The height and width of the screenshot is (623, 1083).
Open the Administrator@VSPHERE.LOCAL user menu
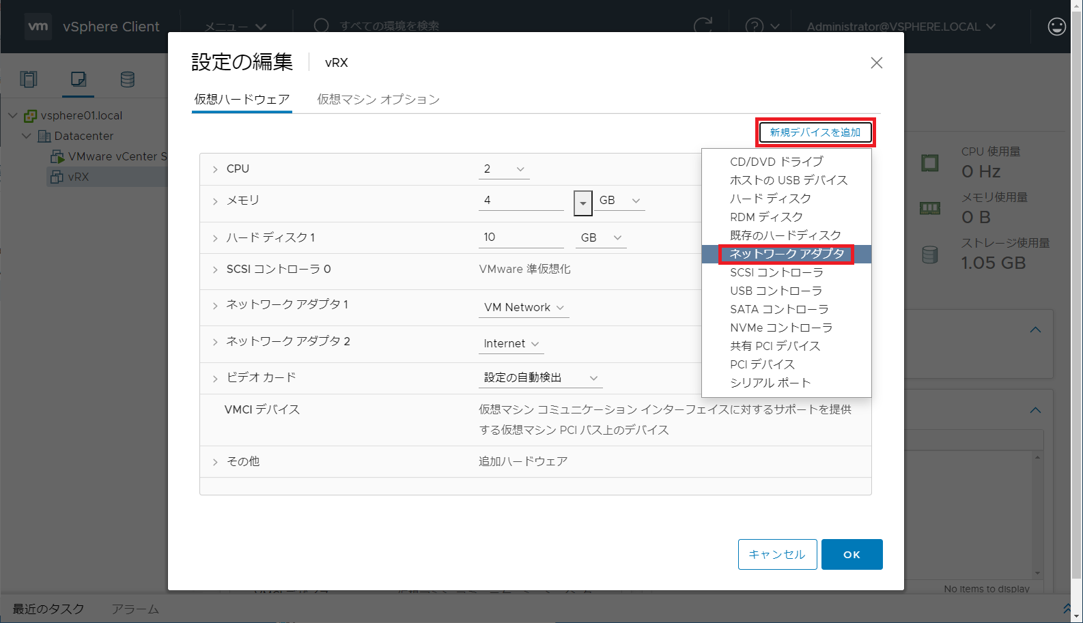pos(901,27)
